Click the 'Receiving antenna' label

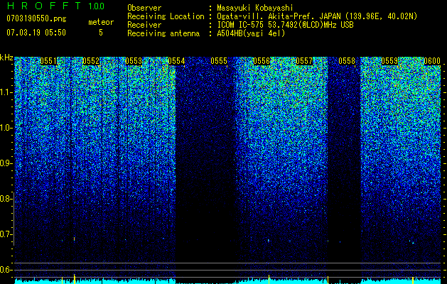[163, 33]
